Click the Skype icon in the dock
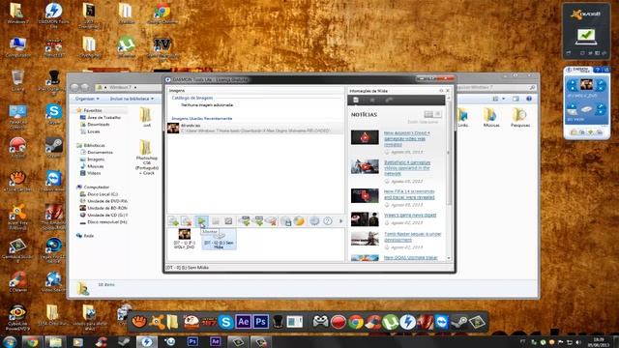Screen dimensions: 619x348 click(225, 322)
